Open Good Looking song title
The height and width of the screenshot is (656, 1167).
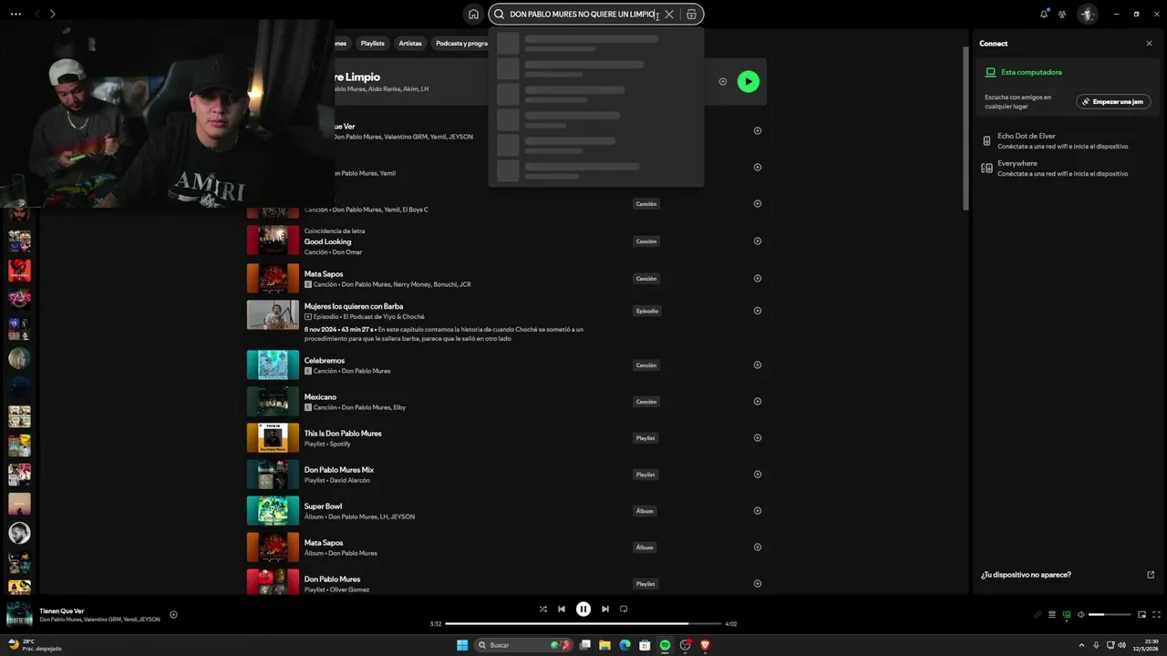(327, 241)
